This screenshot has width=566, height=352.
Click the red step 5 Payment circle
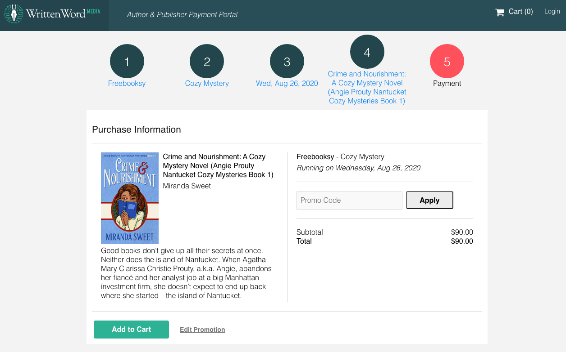(x=447, y=61)
